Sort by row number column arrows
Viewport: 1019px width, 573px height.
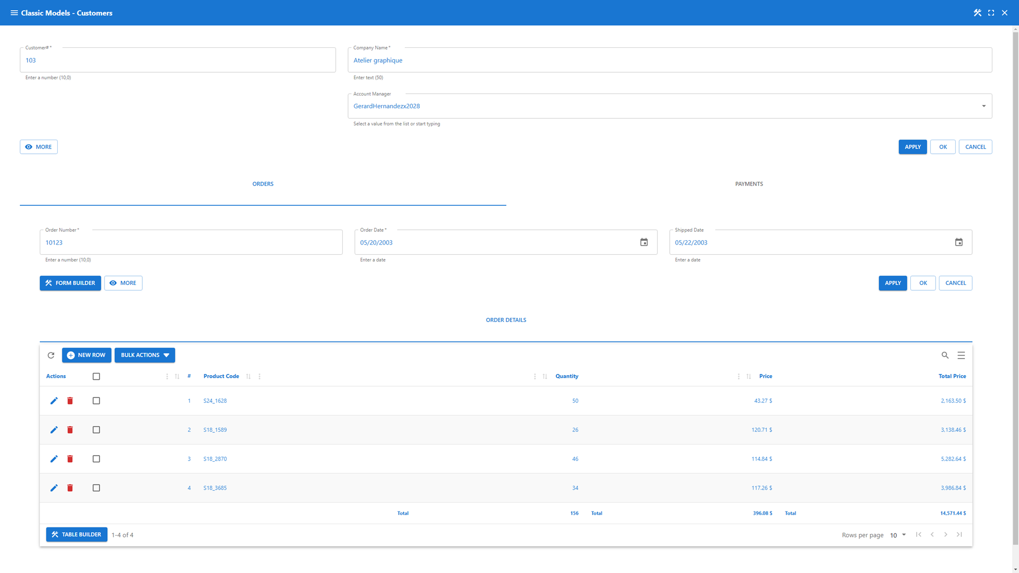(x=177, y=377)
